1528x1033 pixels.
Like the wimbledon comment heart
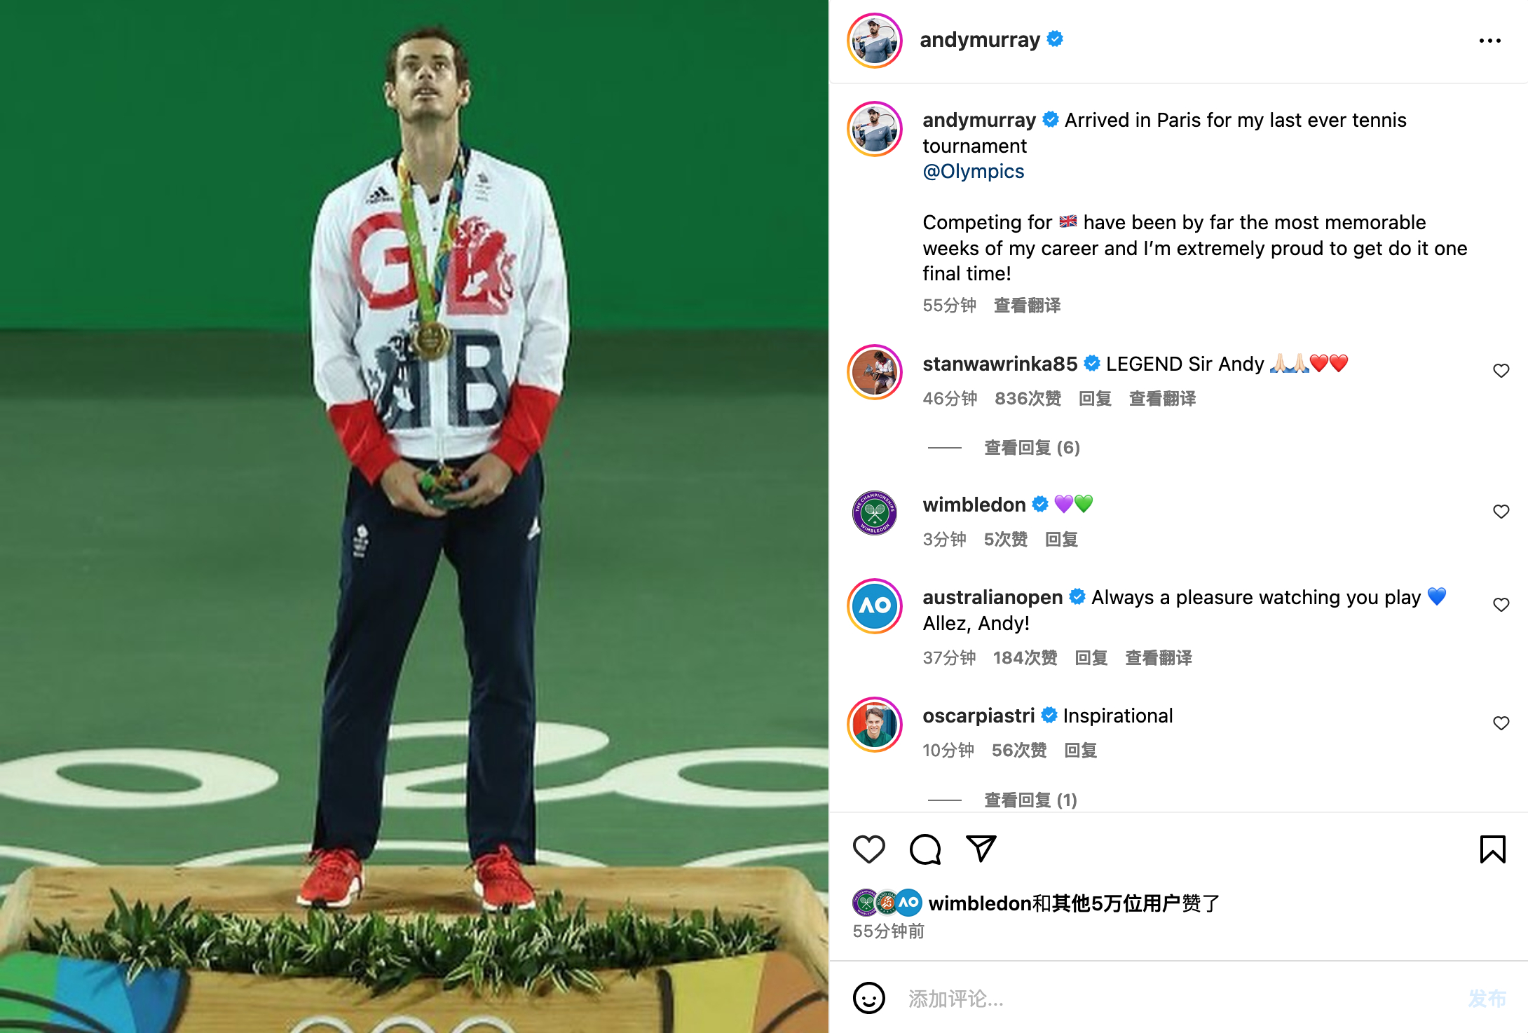tap(1501, 512)
